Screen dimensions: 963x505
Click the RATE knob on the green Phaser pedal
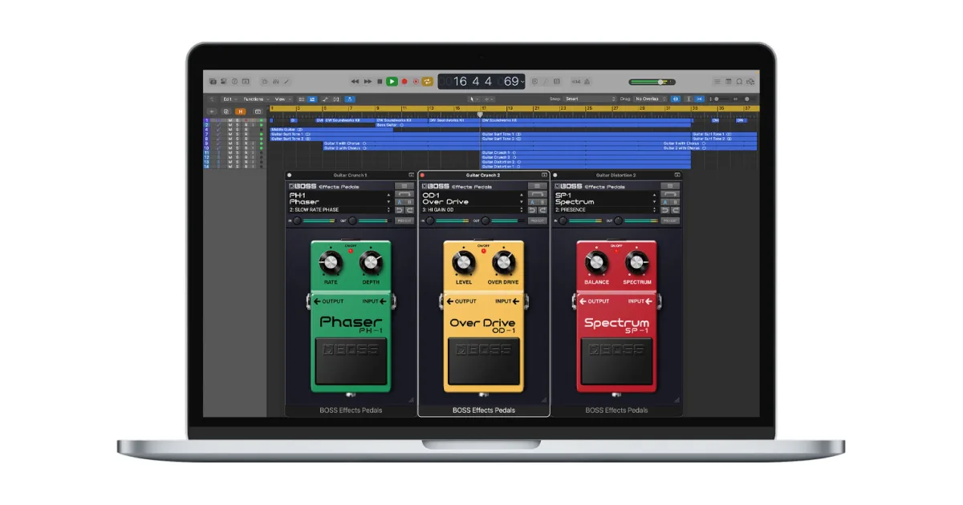[x=329, y=261]
